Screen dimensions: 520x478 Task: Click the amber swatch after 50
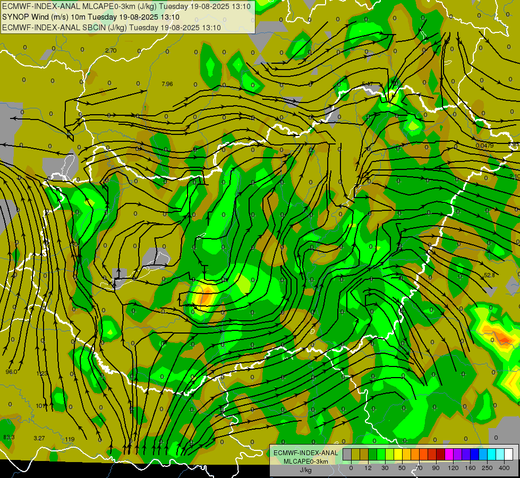click(x=407, y=455)
